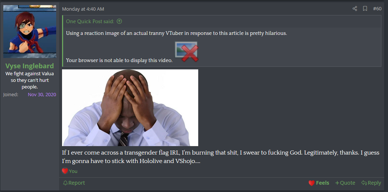Open the post permalink #60

click(x=377, y=9)
